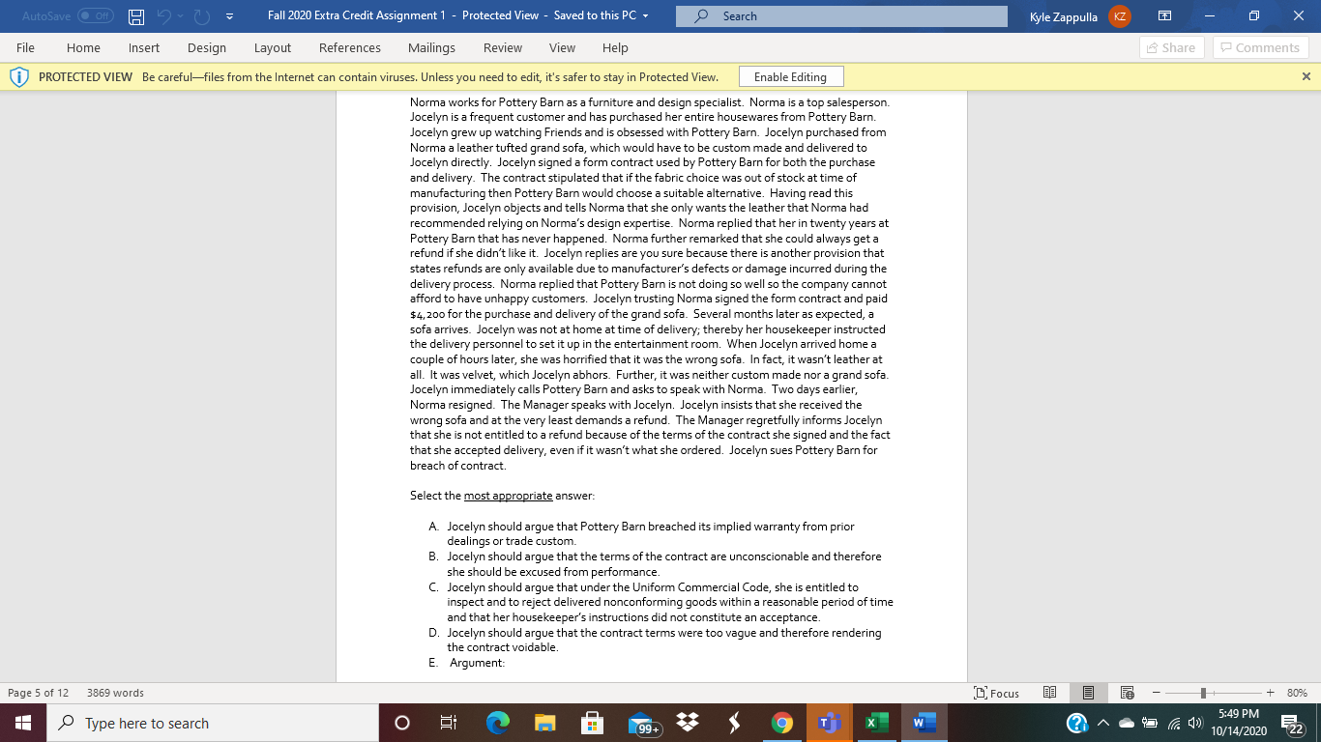Expand the Customize Quick Access Toolbar menu
This screenshot has width=1321, height=742.
pos(229,14)
